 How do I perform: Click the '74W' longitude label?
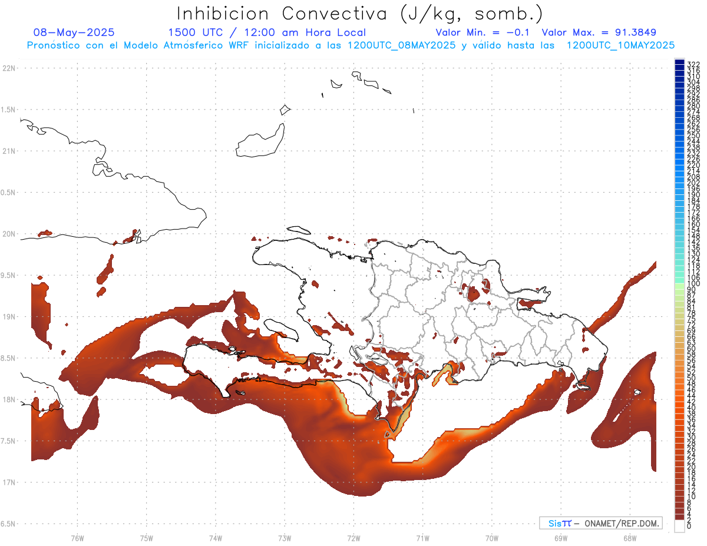click(x=215, y=538)
